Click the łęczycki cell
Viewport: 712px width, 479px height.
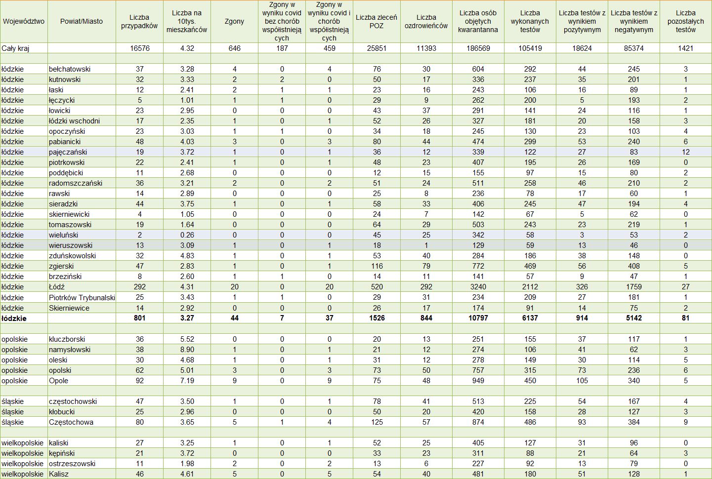pos(82,100)
